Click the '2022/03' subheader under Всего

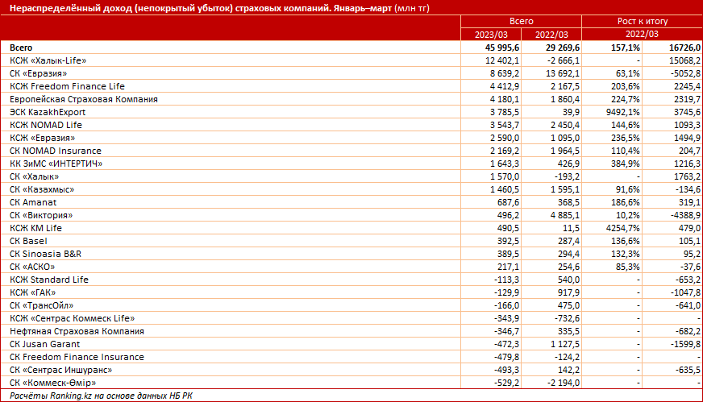click(x=551, y=35)
